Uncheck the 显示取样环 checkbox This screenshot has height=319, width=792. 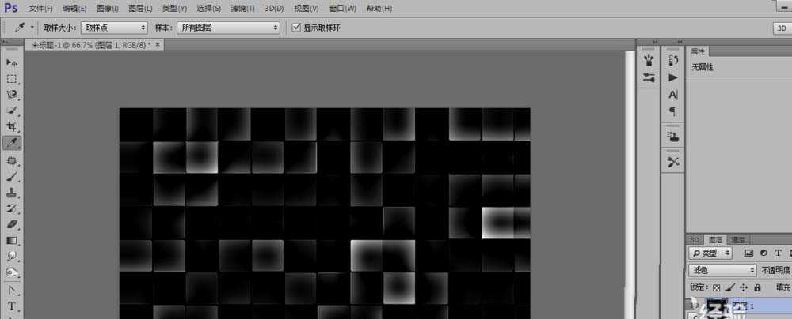point(296,27)
